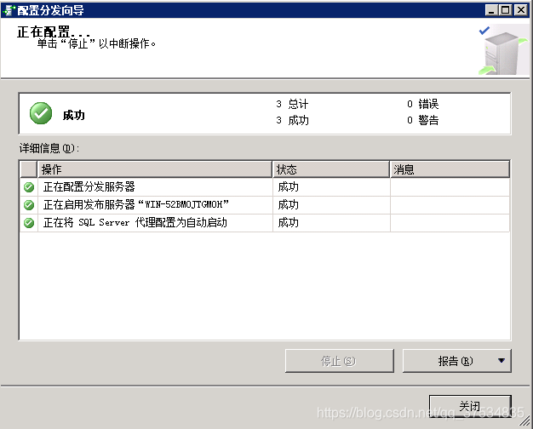Click the bold 成功 summary label
The height and width of the screenshot is (429, 533).
pos(74,115)
